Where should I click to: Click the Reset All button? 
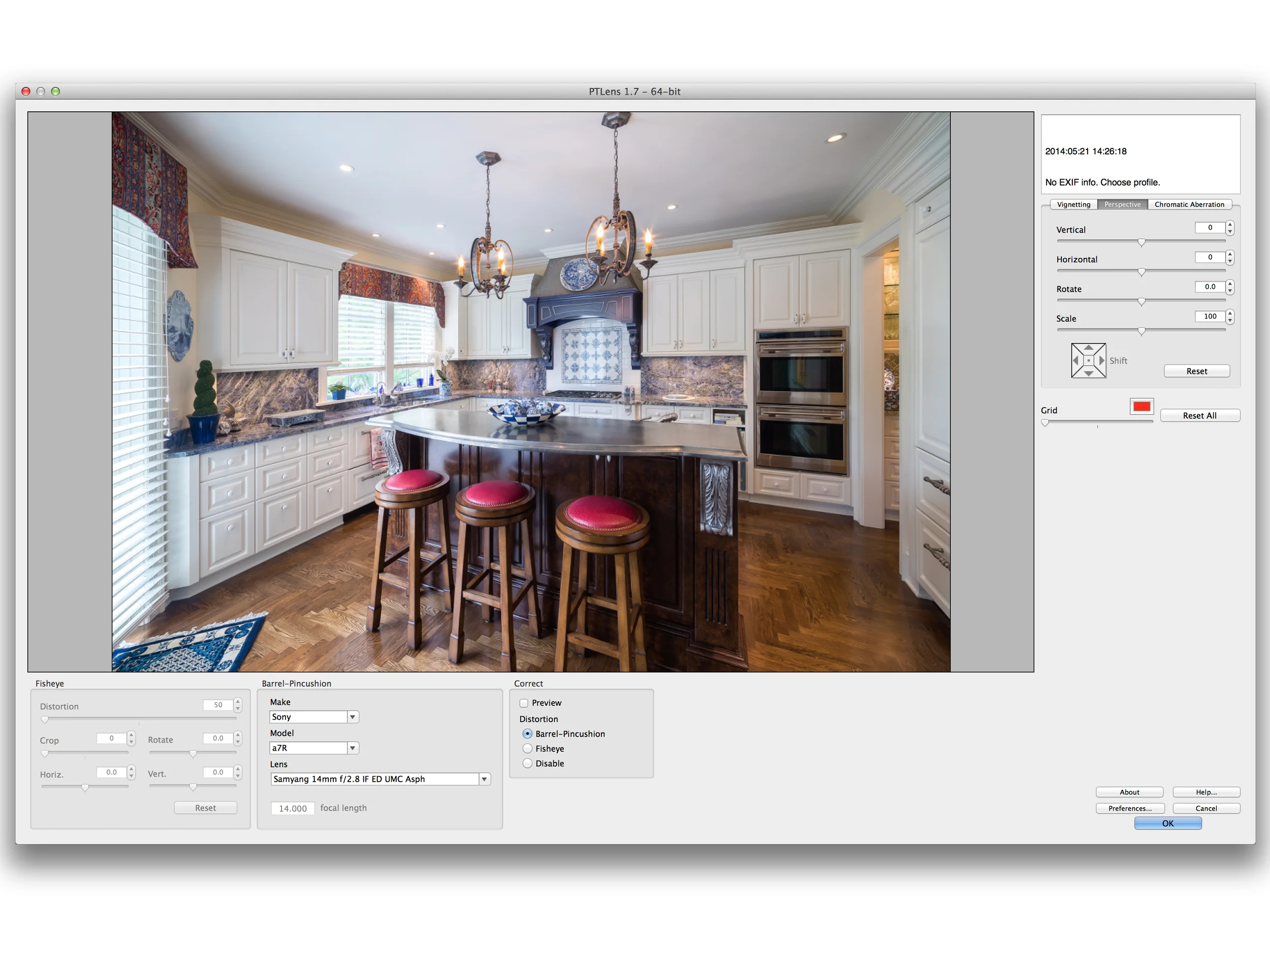tap(1199, 415)
